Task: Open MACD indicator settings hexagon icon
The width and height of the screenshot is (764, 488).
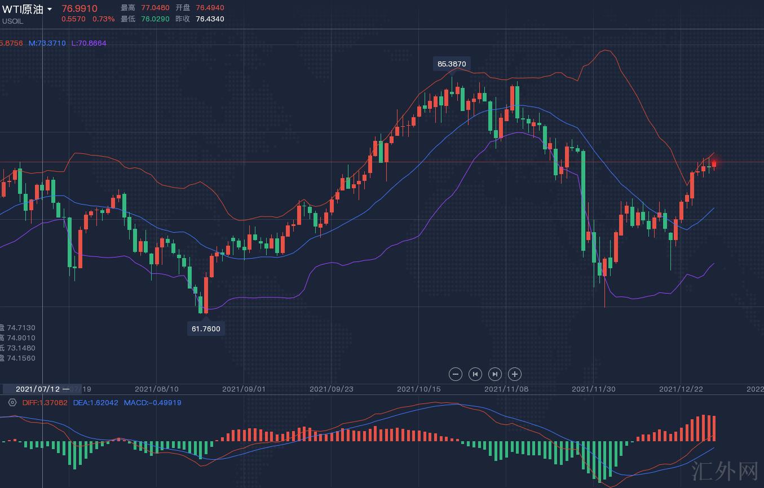Action: (12, 402)
